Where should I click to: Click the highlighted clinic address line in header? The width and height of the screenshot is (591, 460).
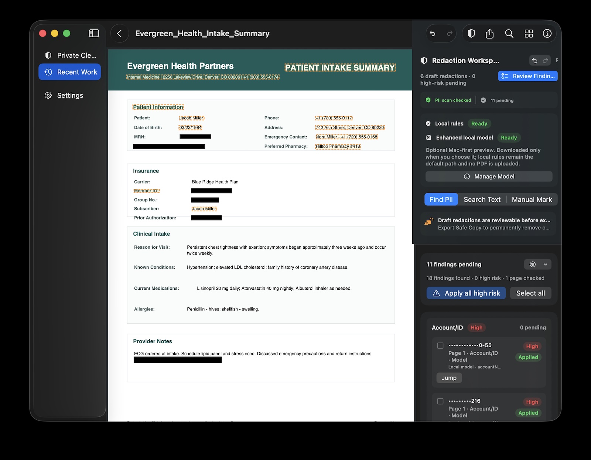(203, 77)
